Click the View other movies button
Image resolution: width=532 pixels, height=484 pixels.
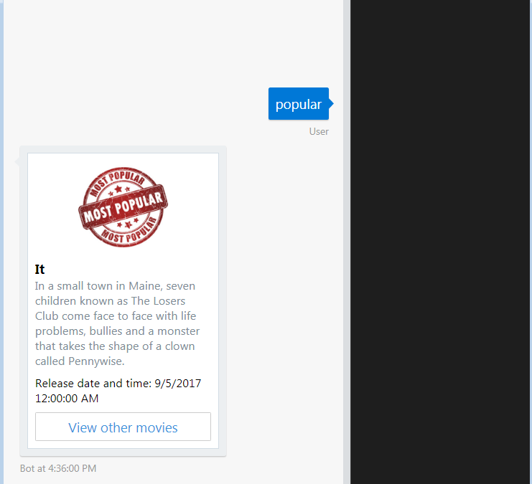tap(123, 427)
